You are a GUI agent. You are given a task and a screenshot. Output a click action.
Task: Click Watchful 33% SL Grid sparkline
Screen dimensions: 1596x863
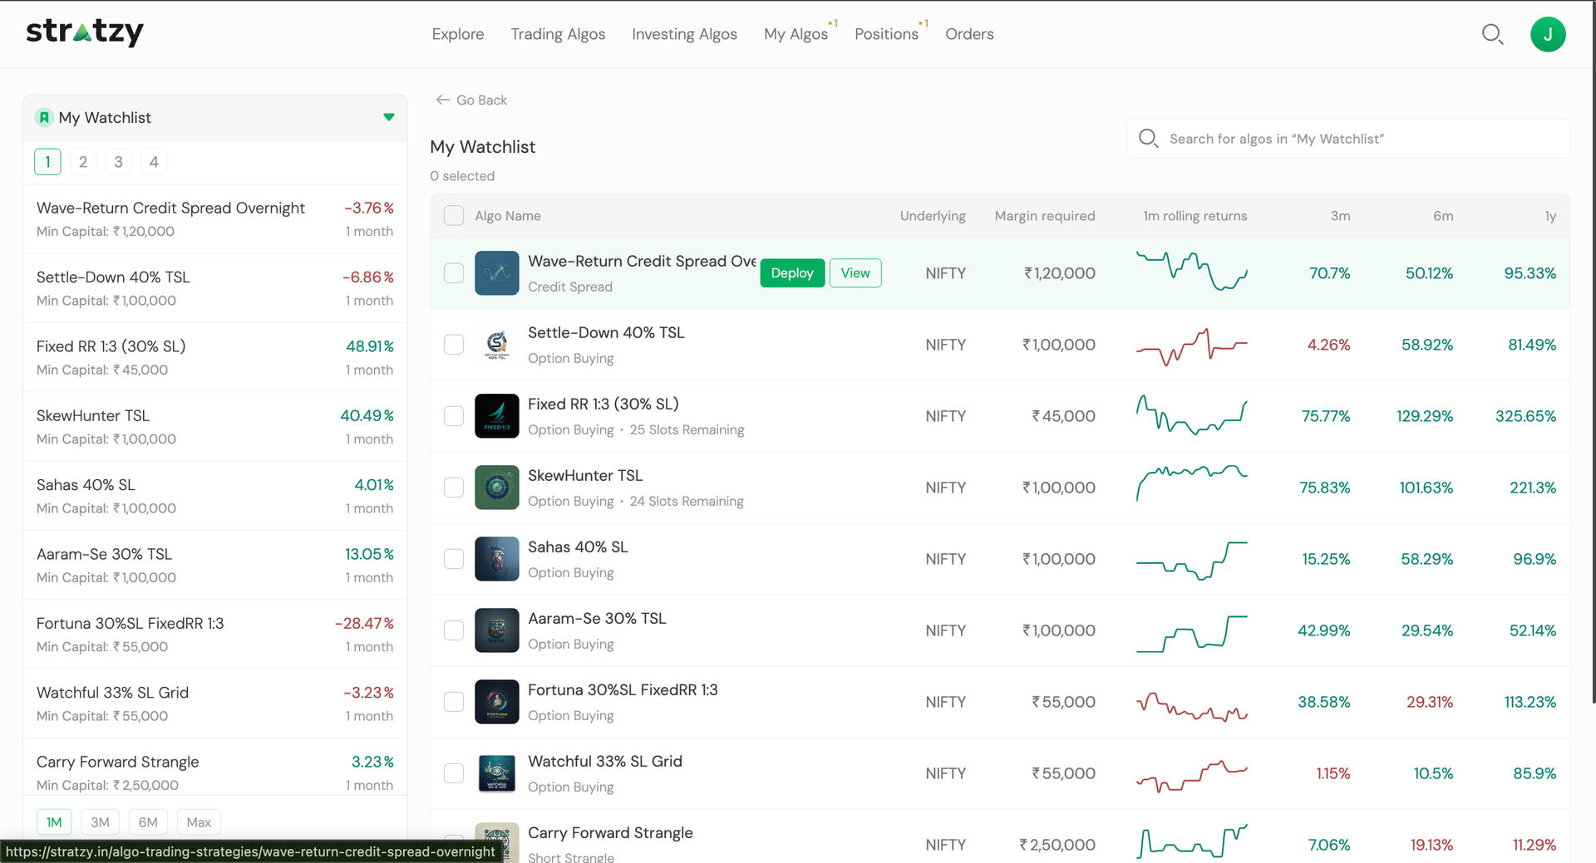[1192, 776]
